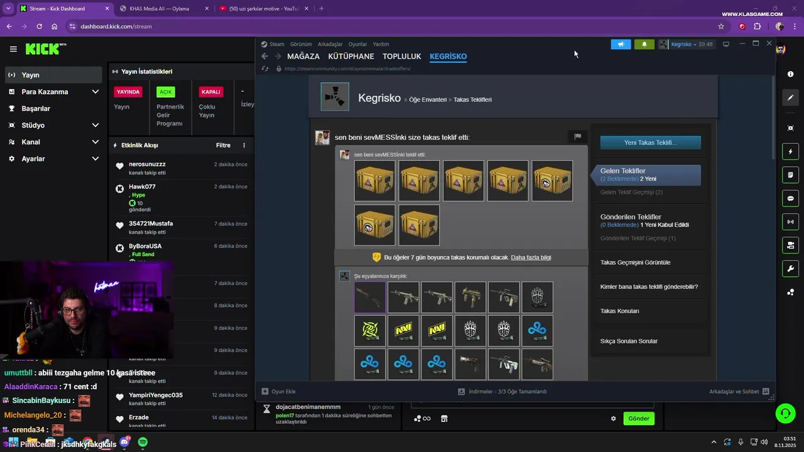Image resolution: width=804 pixels, height=452 pixels.
Task: Open the Yardım menu in Steam
Action: [x=381, y=45]
